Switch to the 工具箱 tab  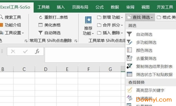(x=43, y=7)
